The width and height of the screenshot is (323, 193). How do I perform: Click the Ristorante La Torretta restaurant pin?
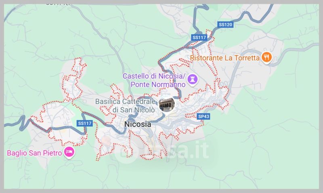point(266,57)
